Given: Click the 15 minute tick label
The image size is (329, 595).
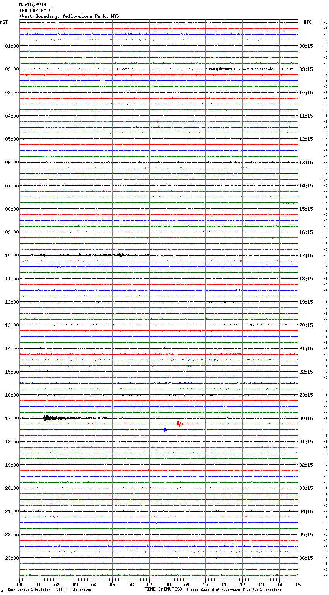Looking at the screenshot, I should [x=298, y=585].
